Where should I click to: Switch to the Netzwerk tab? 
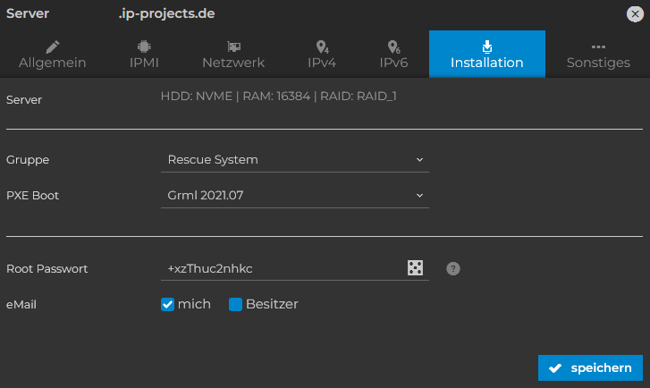point(233,54)
